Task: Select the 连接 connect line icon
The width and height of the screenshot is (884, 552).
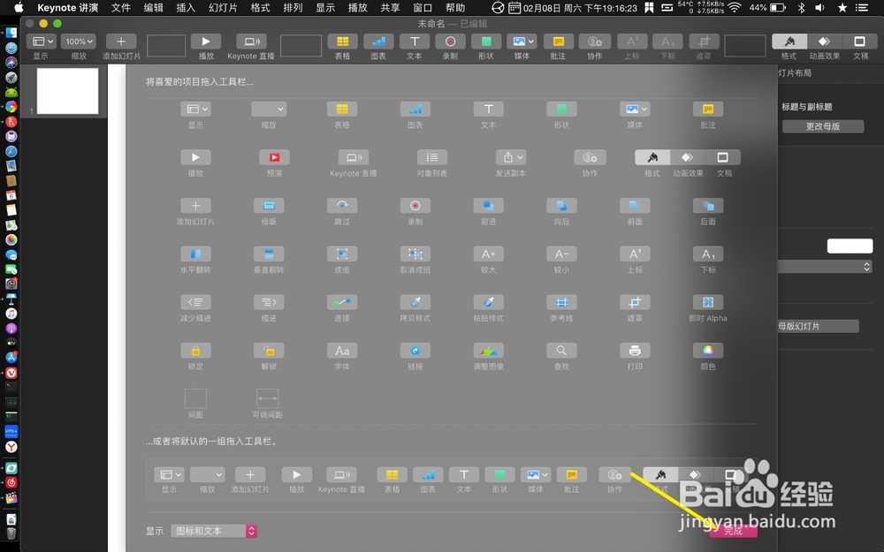Action: [x=341, y=302]
